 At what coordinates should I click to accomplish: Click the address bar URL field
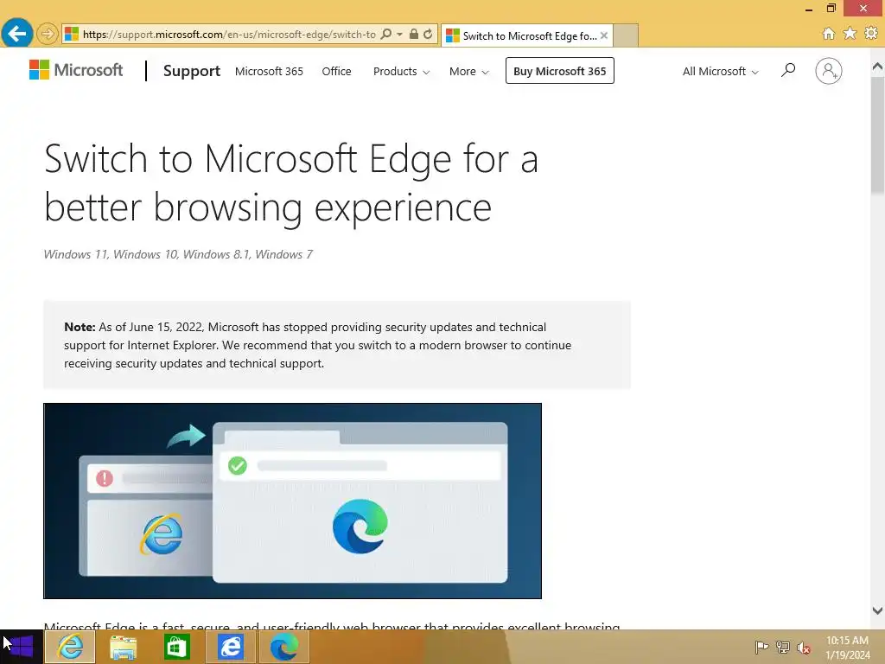pyautogui.click(x=228, y=34)
